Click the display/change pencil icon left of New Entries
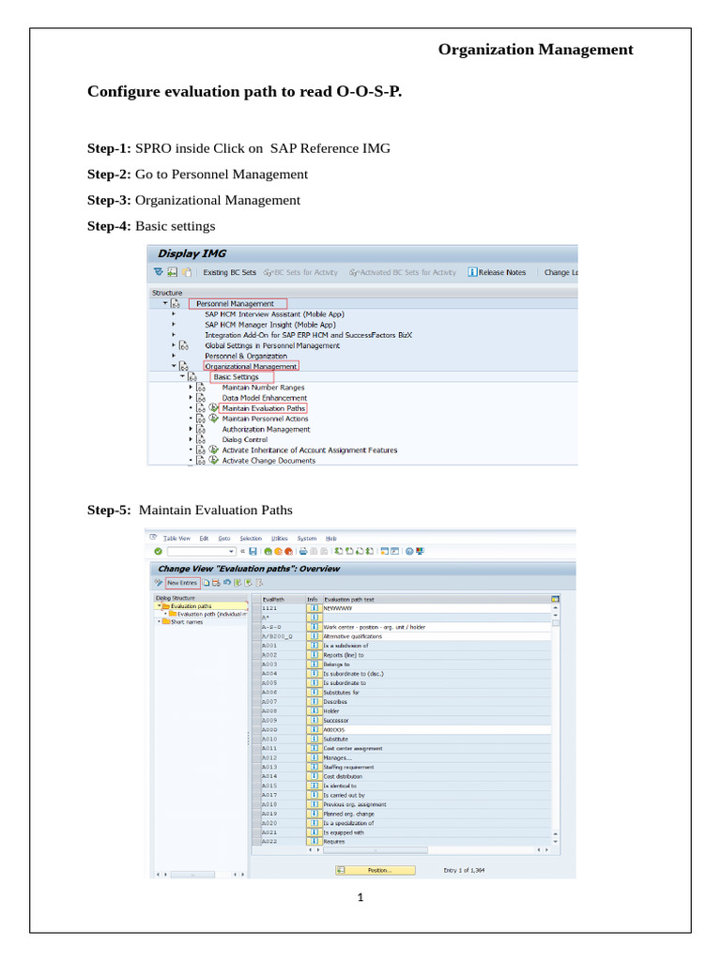Screen dimensions: 721x961 pyautogui.click(x=158, y=583)
